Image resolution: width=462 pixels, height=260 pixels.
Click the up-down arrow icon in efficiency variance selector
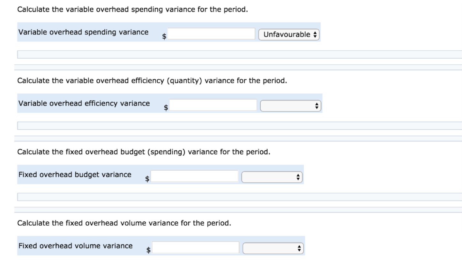pos(317,105)
